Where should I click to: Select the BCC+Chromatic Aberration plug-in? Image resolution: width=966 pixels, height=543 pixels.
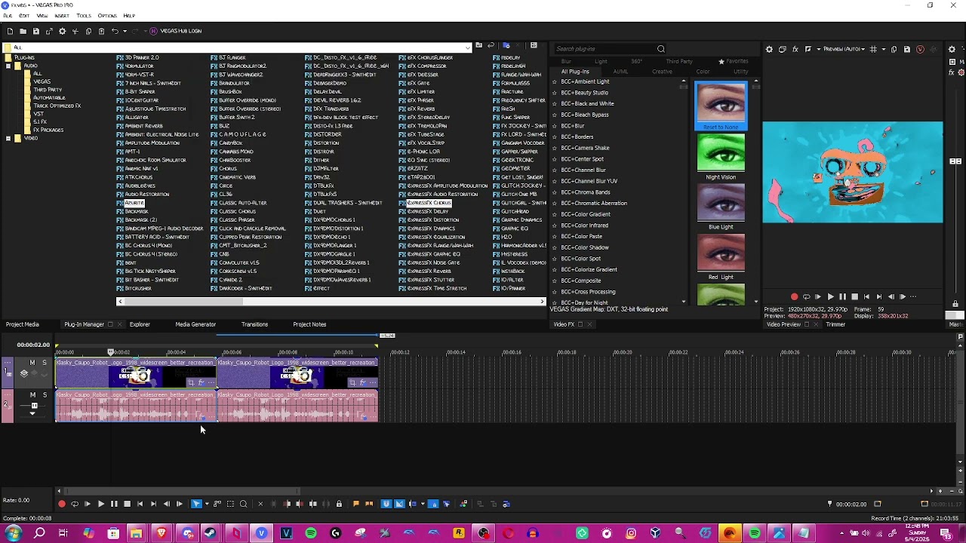click(594, 203)
